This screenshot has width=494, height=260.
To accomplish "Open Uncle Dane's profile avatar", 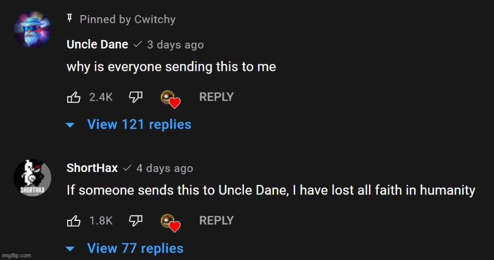I will tap(32, 30).
